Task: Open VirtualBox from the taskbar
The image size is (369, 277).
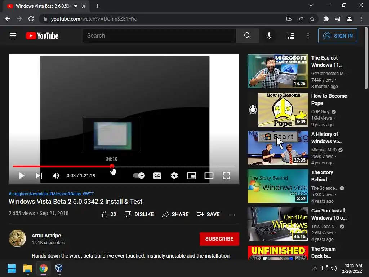Action: [59, 268]
